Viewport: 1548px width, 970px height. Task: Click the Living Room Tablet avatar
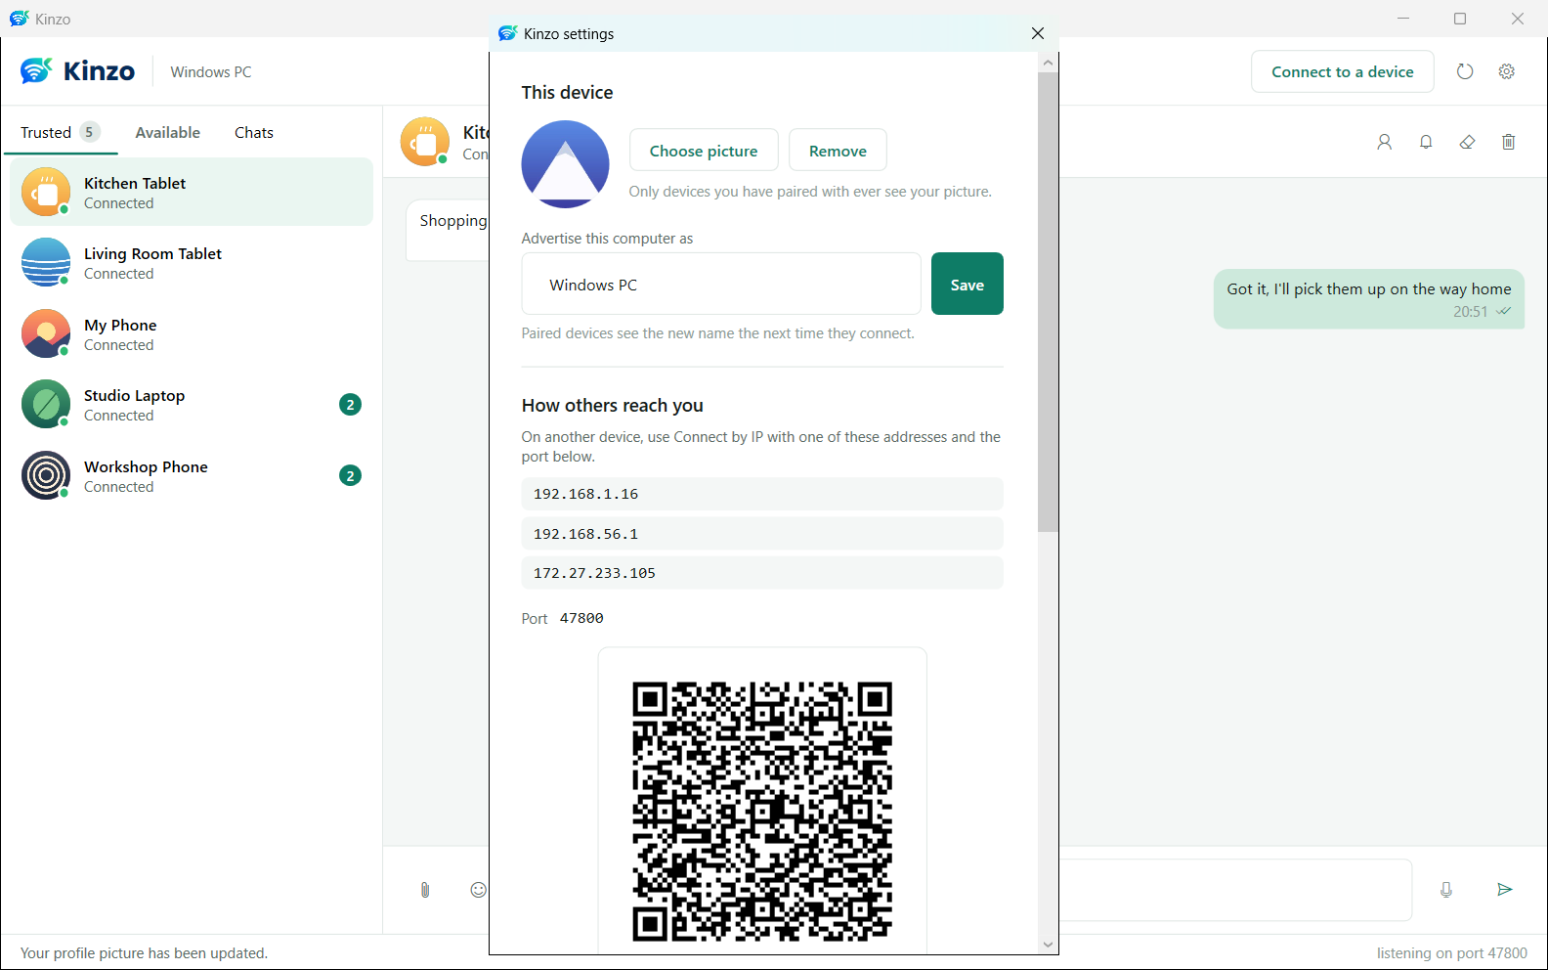coord(46,262)
